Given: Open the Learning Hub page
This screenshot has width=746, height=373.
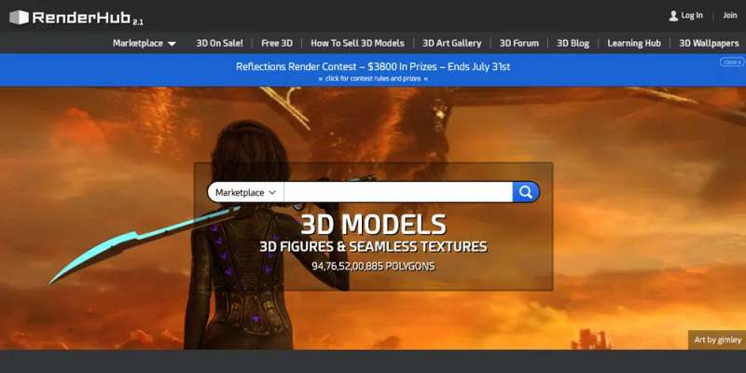Looking at the screenshot, I should 634,43.
